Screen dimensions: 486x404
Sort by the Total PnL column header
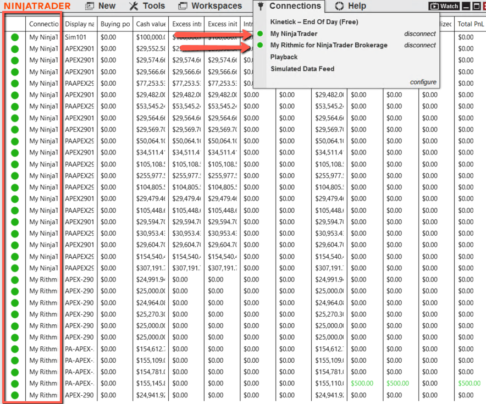click(x=470, y=24)
